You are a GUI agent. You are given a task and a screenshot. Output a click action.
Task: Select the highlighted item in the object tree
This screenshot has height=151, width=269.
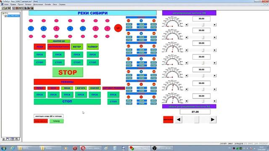pos(13,16)
